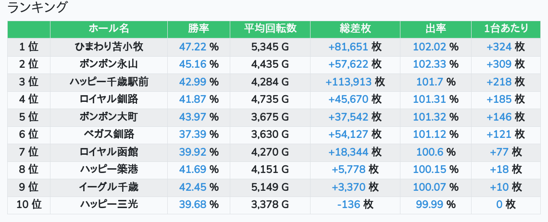Image resolution: width=548 pixels, height=222 pixels.
Task: Click the 101.31 payout rate value
Action: [x=429, y=99]
